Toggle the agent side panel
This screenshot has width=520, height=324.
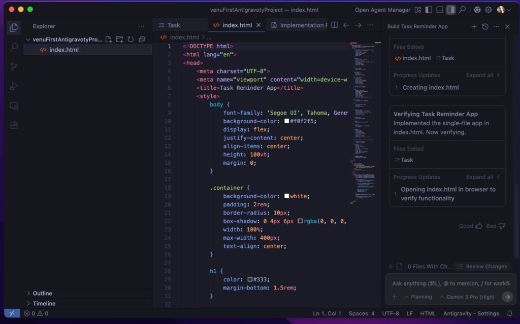[450, 10]
